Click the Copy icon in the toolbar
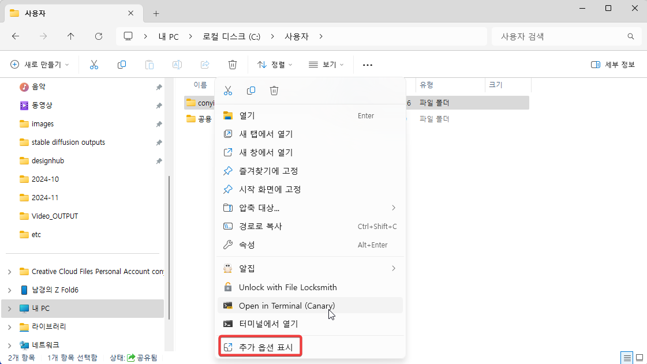This screenshot has width=647, height=364. [122, 65]
